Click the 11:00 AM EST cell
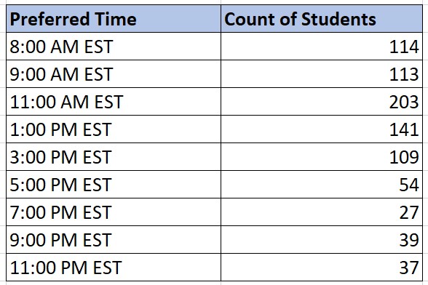This screenshot has height=285, width=428. click(x=114, y=102)
